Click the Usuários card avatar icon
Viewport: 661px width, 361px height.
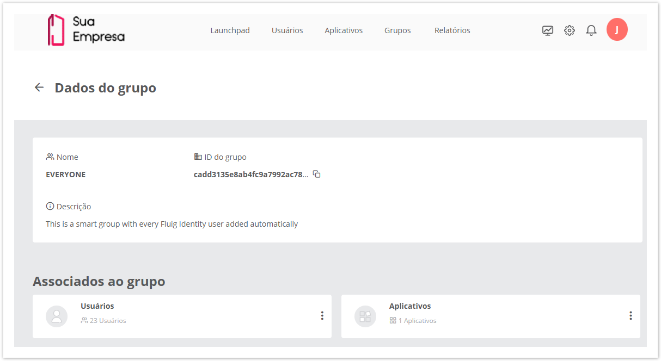click(57, 316)
